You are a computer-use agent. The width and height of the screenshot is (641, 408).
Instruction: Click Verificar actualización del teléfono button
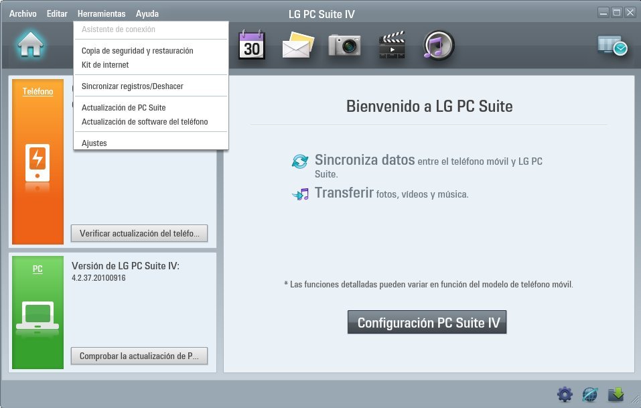pos(139,233)
